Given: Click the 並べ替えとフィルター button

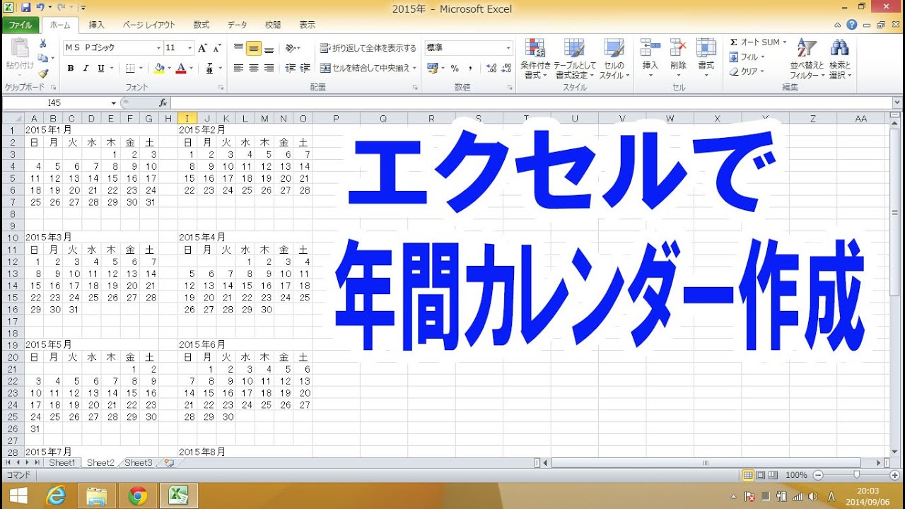Looking at the screenshot, I should coord(807,59).
